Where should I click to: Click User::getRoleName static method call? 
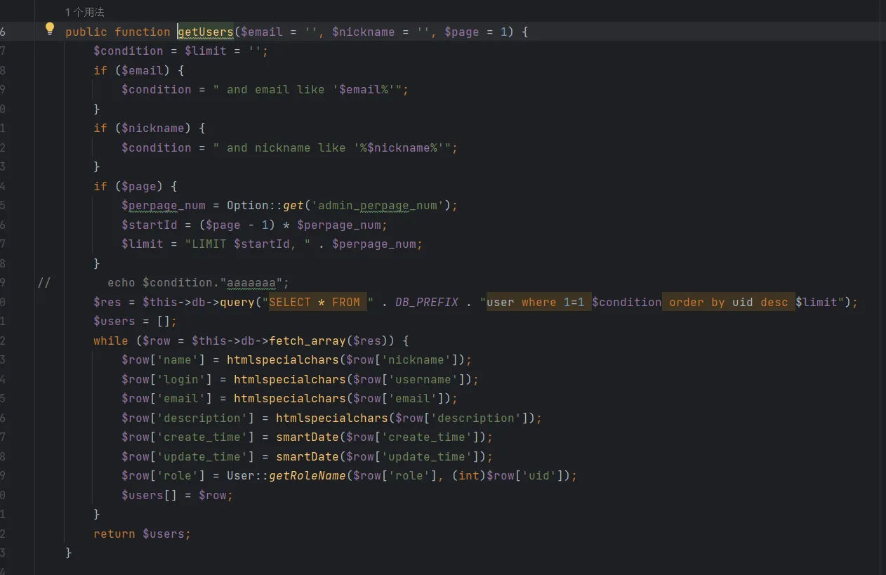tap(307, 475)
